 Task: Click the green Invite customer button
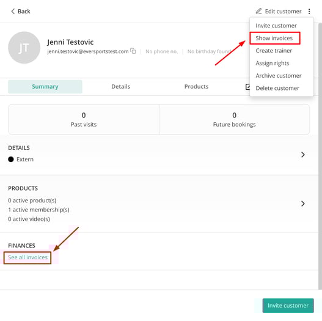[x=288, y=306]
